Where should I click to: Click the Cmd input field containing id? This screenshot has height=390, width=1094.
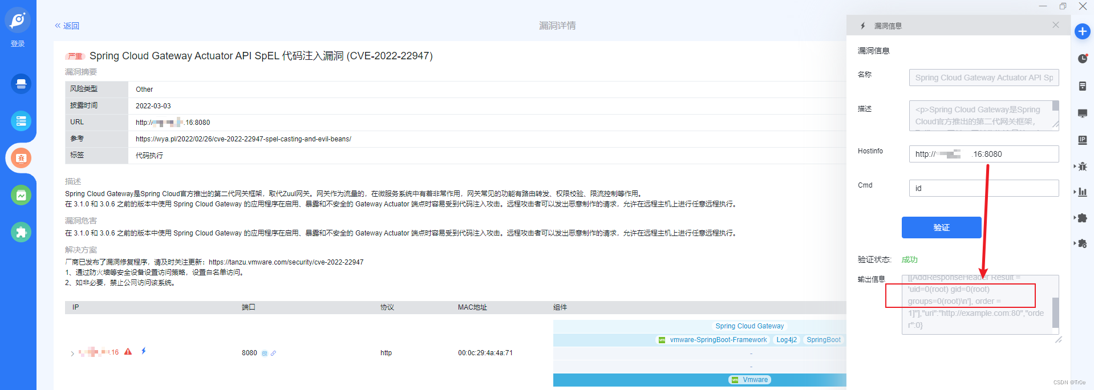[984, 188]
